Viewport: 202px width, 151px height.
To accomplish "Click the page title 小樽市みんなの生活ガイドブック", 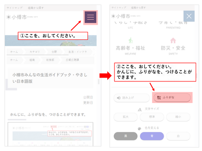I will tap(50, 78).
